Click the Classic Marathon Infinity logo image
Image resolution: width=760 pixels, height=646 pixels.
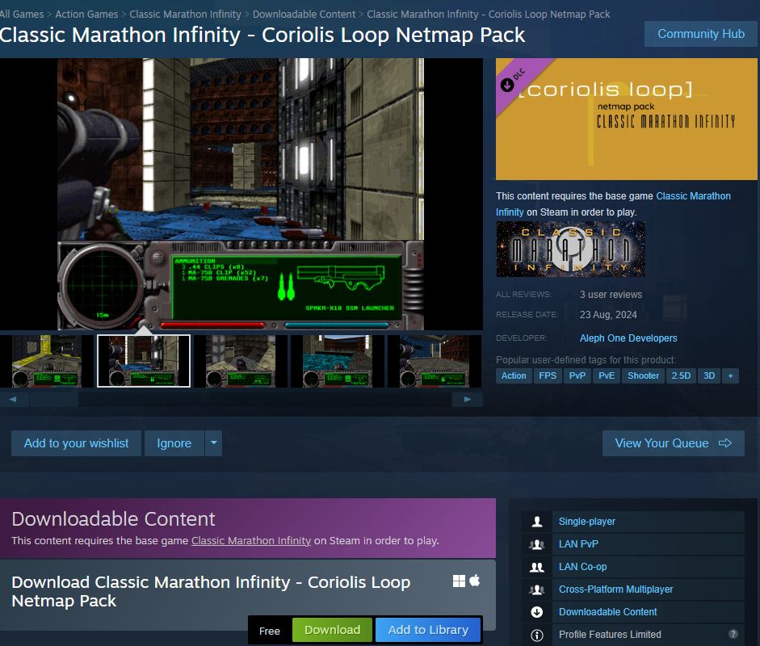[x=570, y=249]
